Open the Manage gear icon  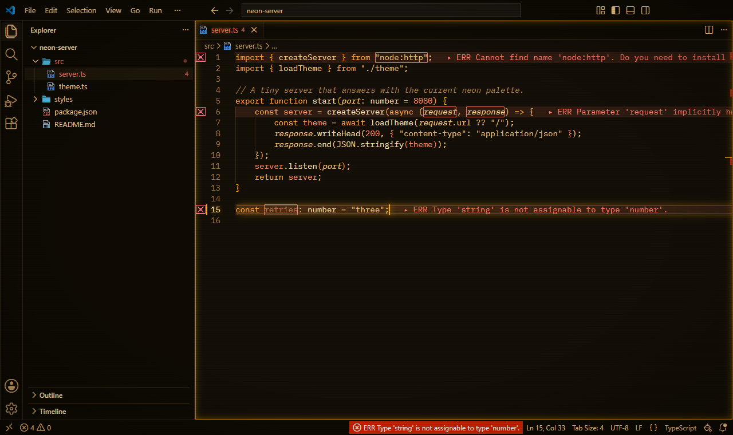coord(11,409)
